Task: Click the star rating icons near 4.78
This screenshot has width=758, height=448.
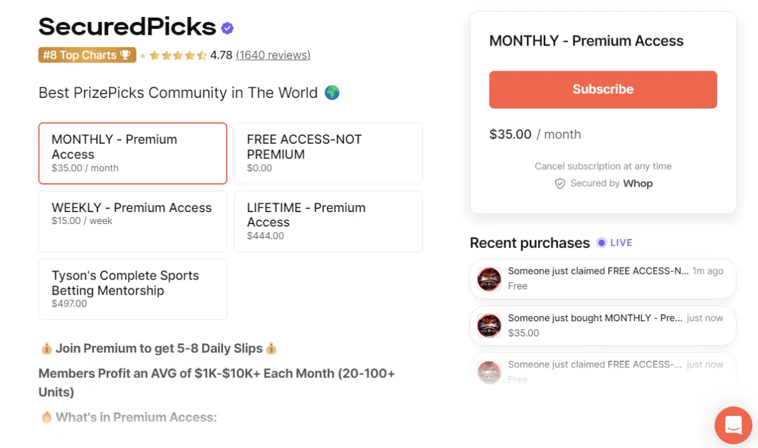Action: [177, 55]
